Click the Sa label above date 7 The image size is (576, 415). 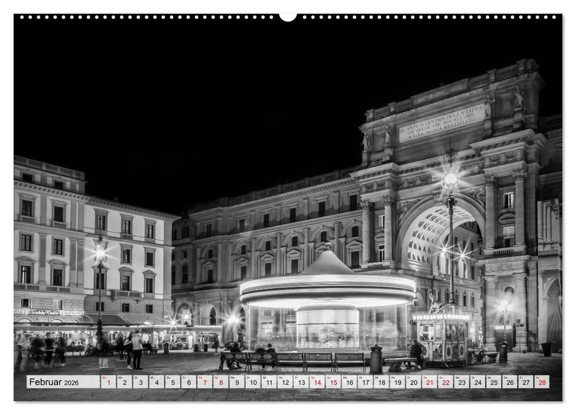pyautogui.click(x=199, y=378)
